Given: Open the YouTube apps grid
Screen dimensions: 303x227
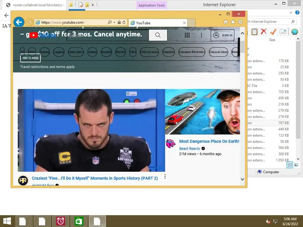Looking at the screenshot, I should pos(187,35).
